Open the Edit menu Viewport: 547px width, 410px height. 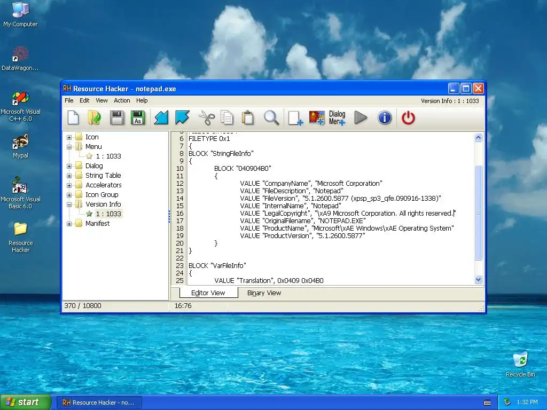click(84, 100)
